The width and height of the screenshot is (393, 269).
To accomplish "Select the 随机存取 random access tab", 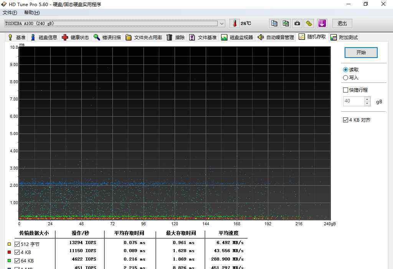I will tap(312, 37).
